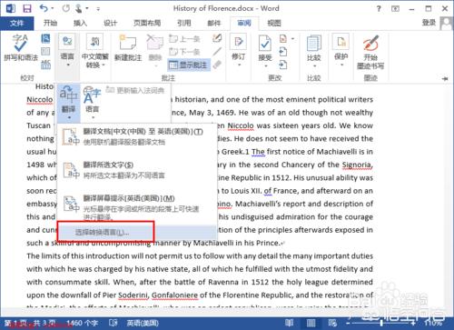Click the 删除 comment button
Viewport: 454px width, 330px height.
[x=155, y=48]
